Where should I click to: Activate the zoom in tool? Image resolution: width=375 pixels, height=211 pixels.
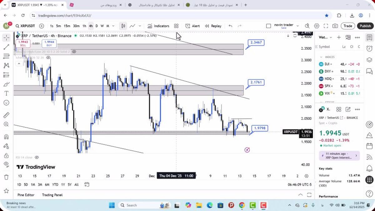[6, 124]
